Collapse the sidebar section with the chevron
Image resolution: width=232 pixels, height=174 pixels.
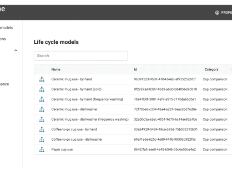(x=16, y=50)
